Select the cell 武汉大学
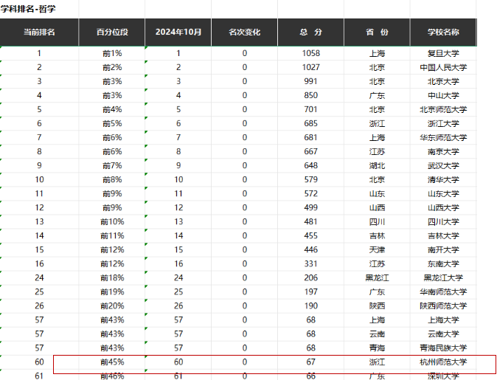This screenshot has width=497, height=380. [443, 165]
